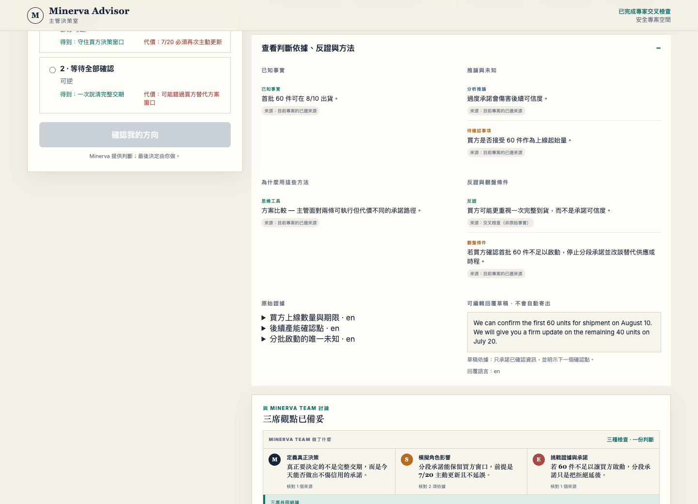This screenshot has width=698, height=504.
Task: Click the 得到:一次說清完整交期 text
Action: [92, 94]
